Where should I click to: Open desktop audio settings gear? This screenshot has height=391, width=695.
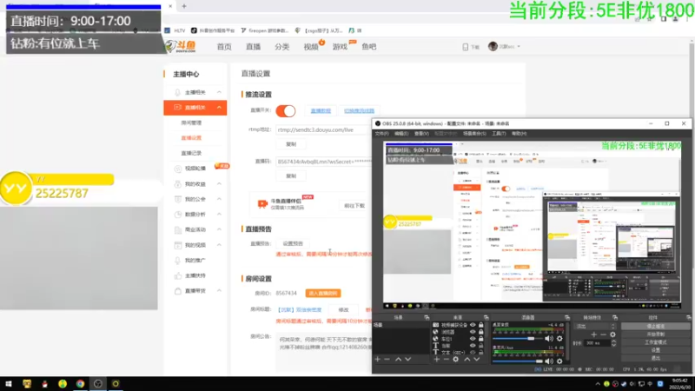coord(559,339)
